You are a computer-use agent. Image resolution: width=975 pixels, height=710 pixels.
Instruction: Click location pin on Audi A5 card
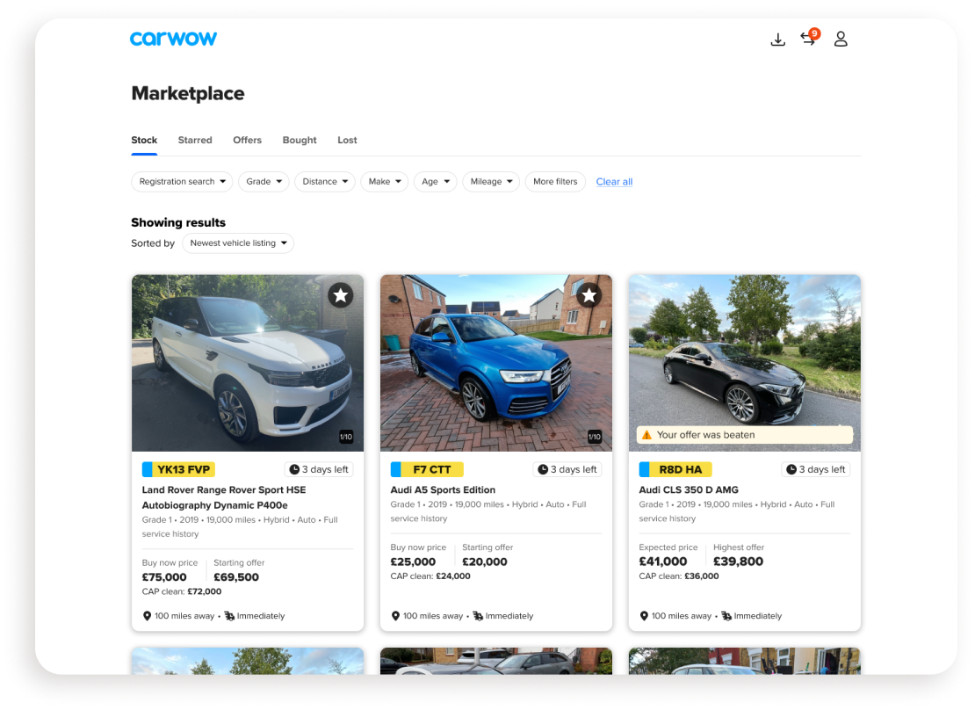(x=395, y=616)
